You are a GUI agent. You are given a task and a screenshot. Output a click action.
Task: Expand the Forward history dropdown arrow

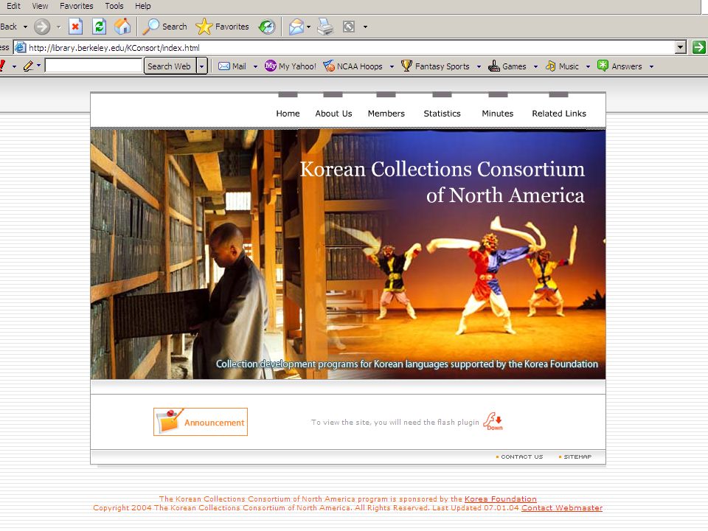pos(59,27)
